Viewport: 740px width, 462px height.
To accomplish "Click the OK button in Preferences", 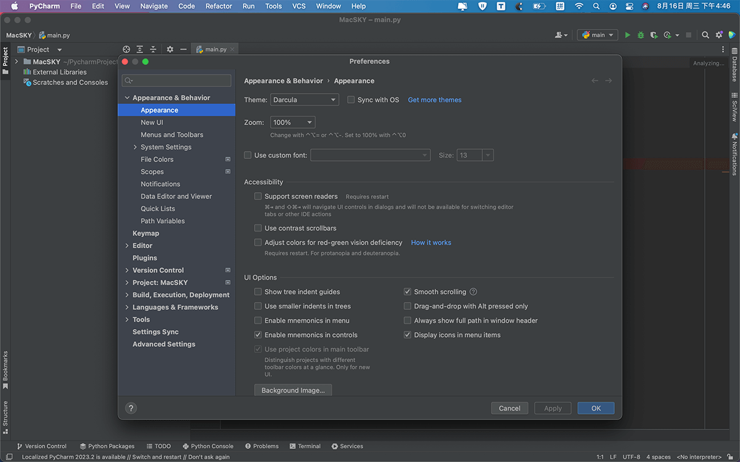I will (596, 408).
